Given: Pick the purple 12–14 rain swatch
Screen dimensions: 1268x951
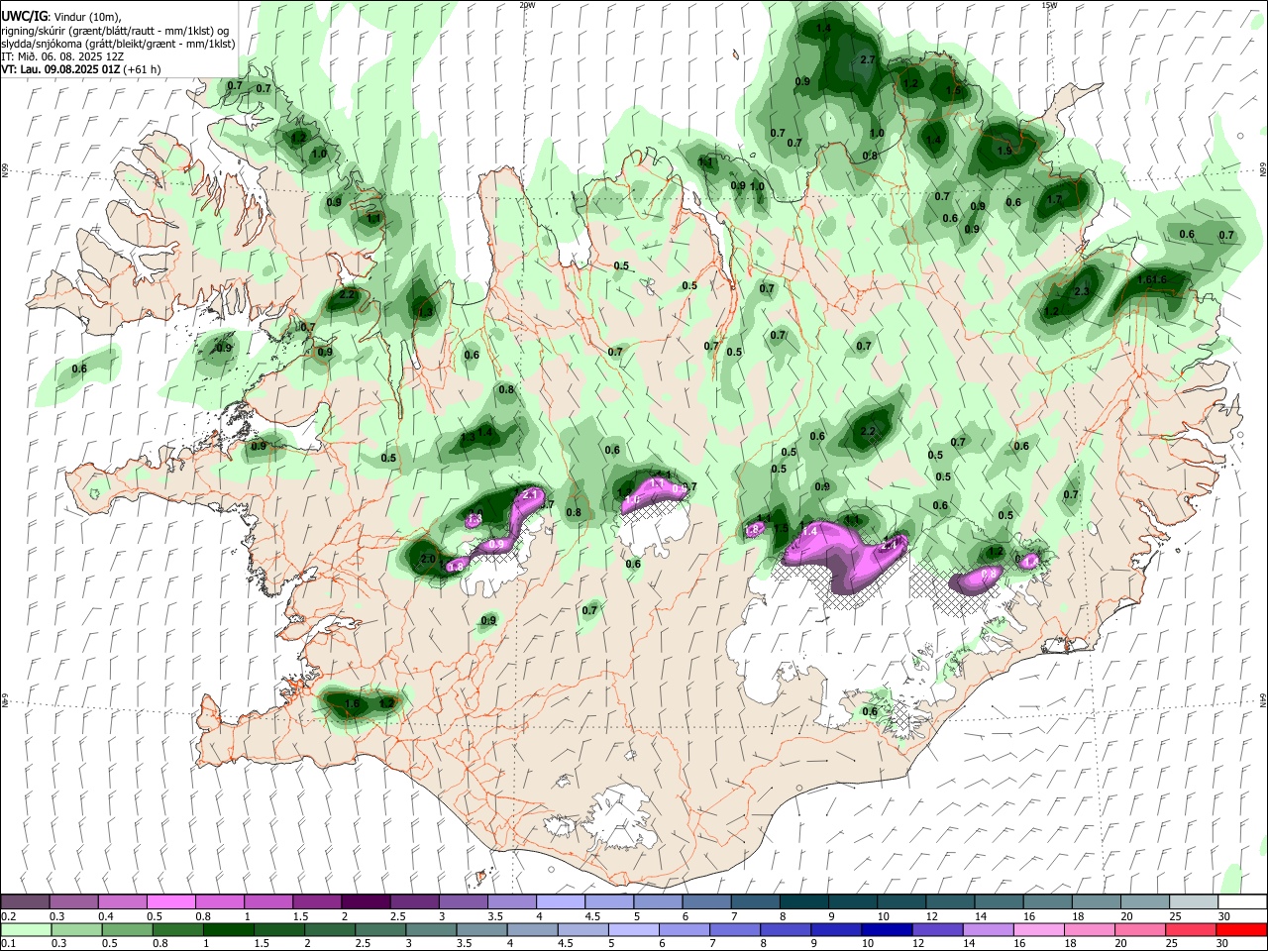Looking at the screenshot, I should pos(937,929).
